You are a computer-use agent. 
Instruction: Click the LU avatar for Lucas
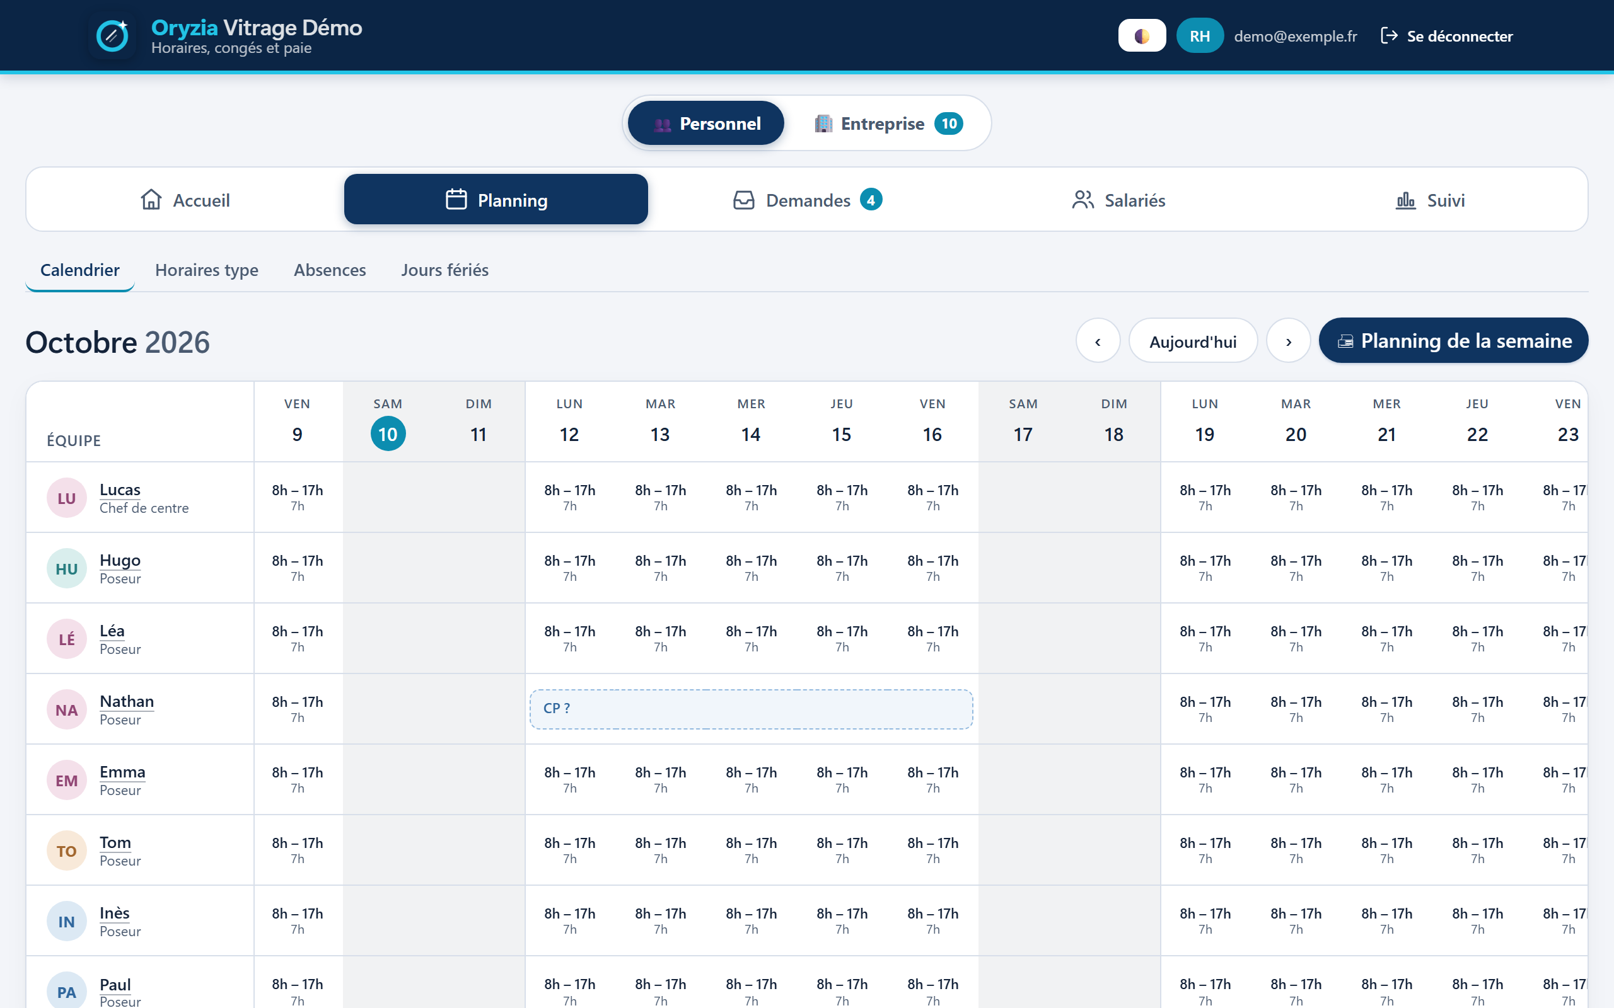[67, 498]
